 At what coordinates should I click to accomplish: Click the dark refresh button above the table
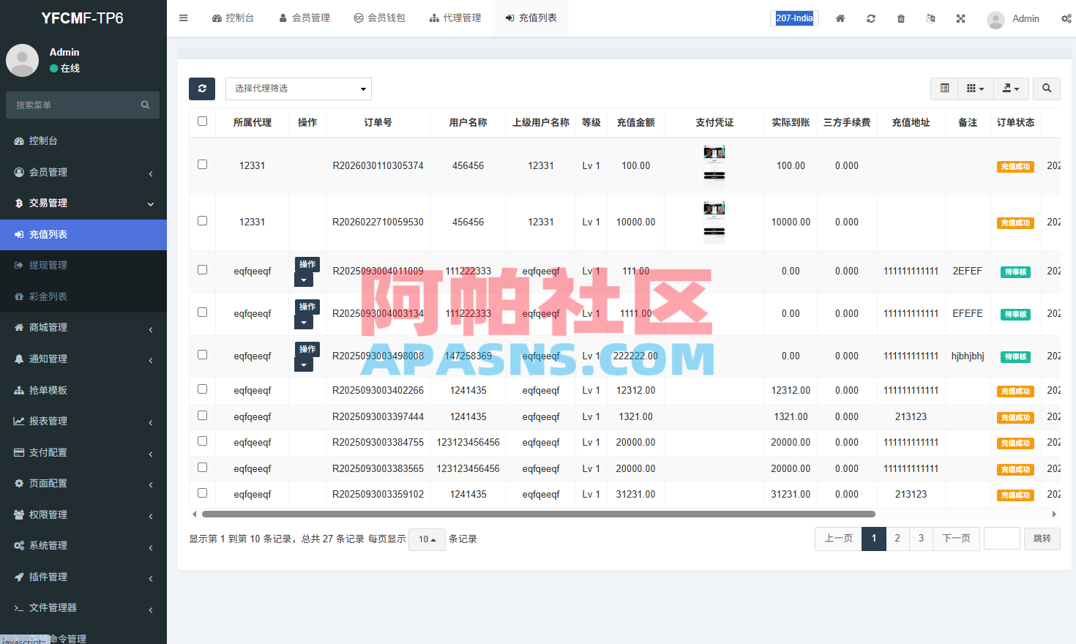click(202, 89)
